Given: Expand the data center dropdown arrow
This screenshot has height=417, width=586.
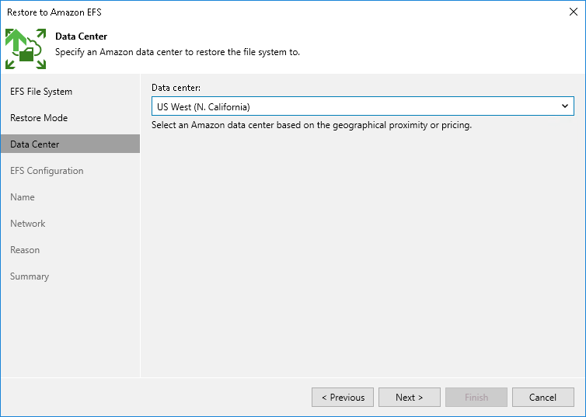Looking at the screenshot, I should click(x=565, y=106).
